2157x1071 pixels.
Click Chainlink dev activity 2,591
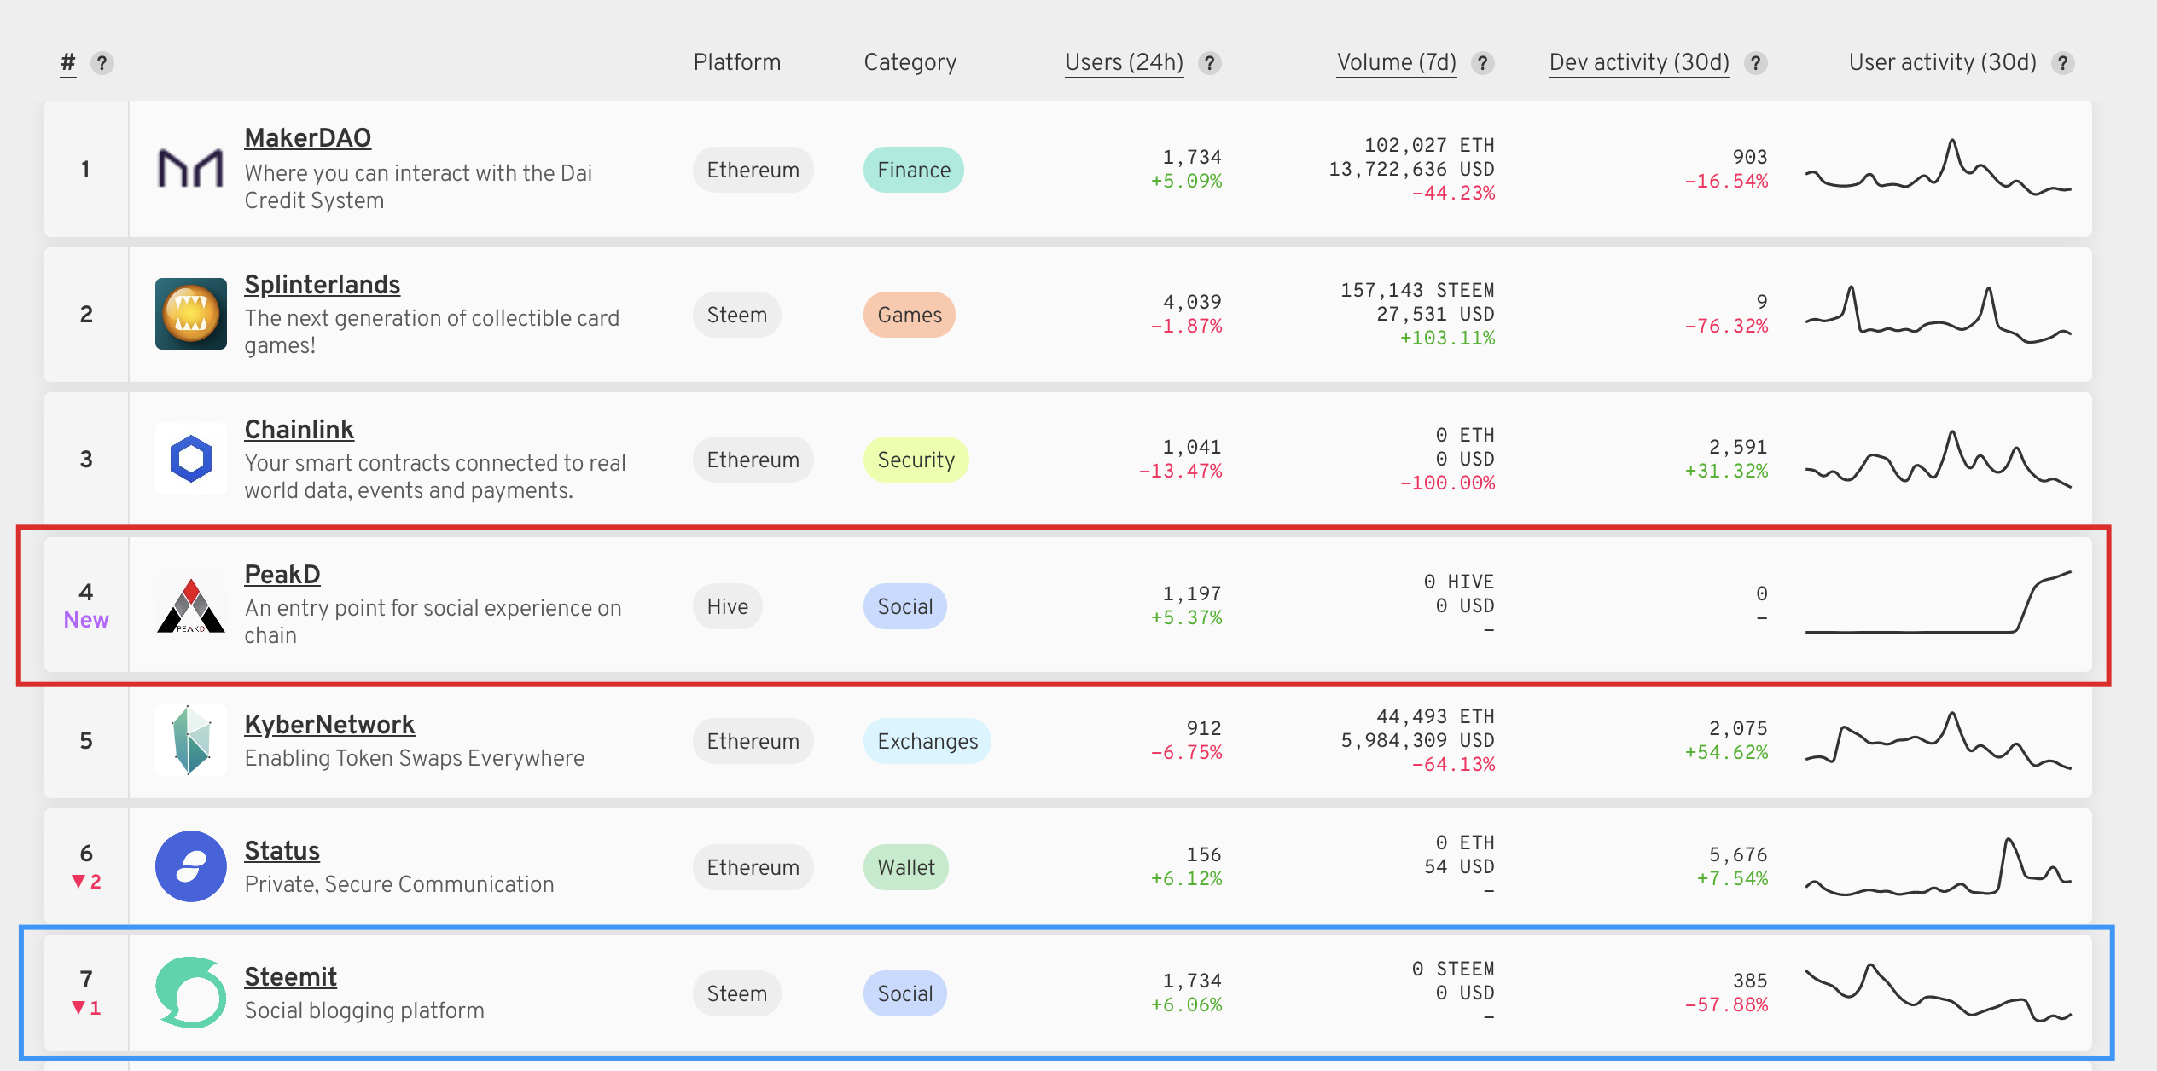[1738, 447]
